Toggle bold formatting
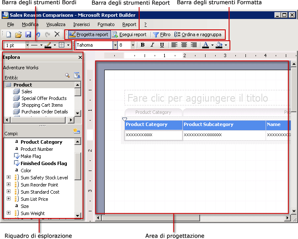 [x=142, y=45]
